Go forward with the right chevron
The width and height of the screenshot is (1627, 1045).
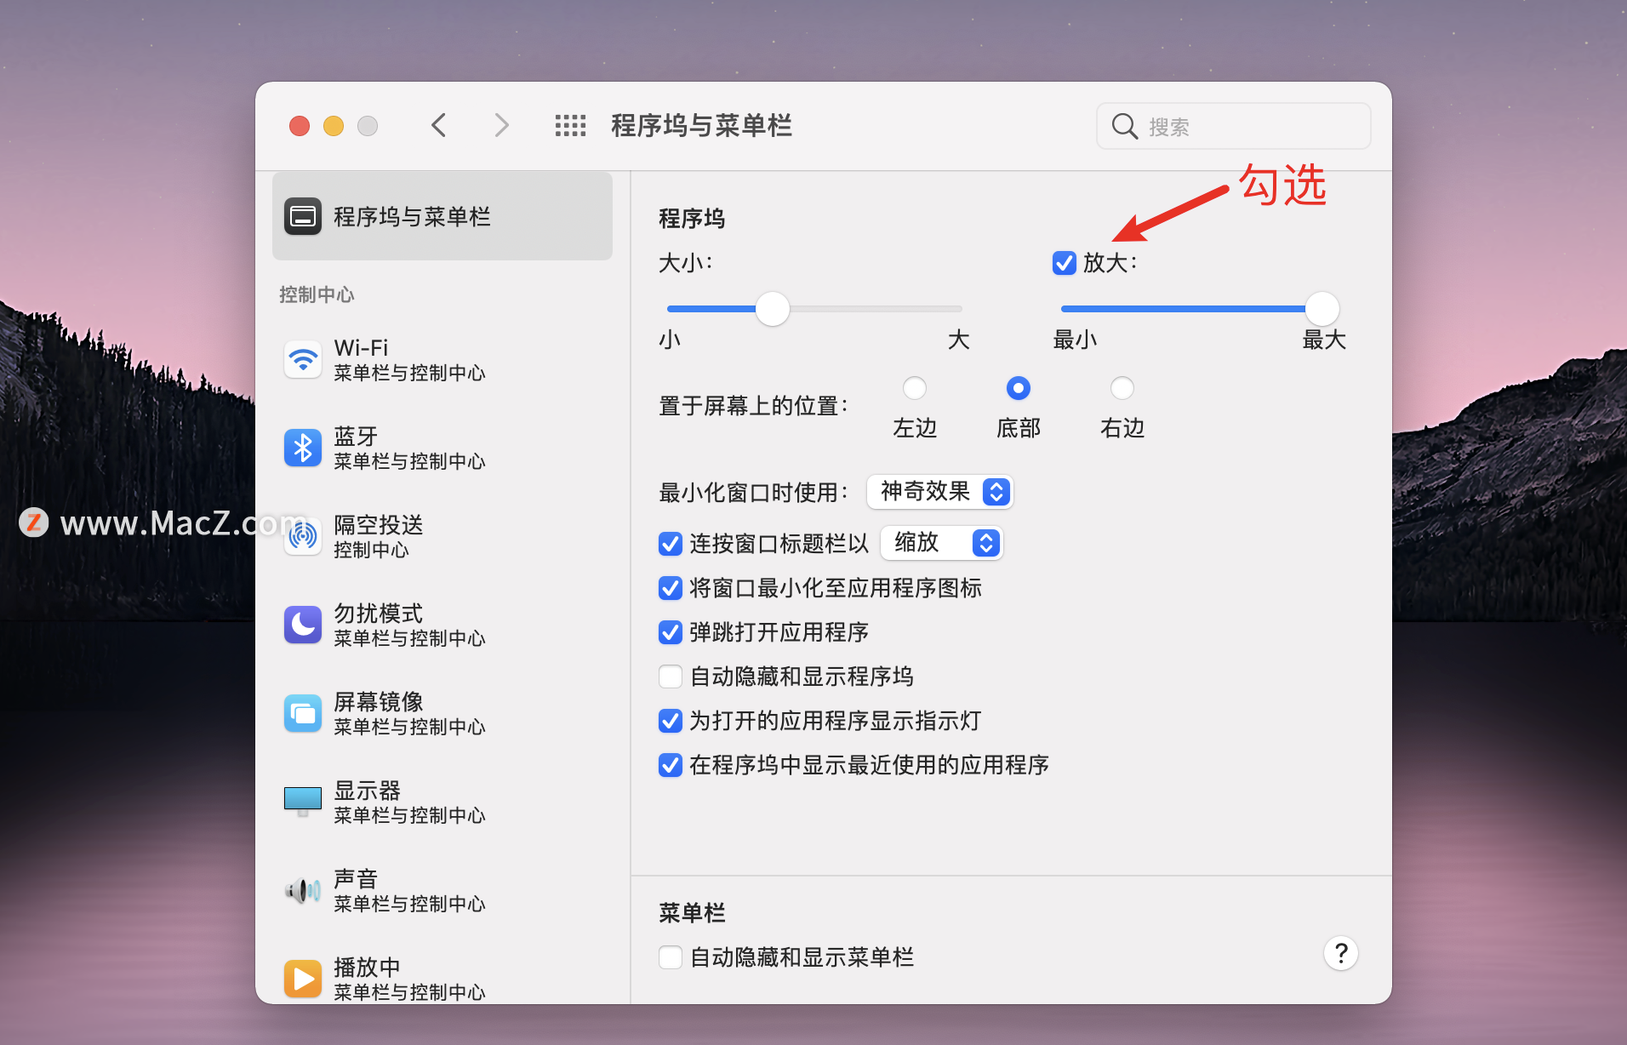coord(502,126)
